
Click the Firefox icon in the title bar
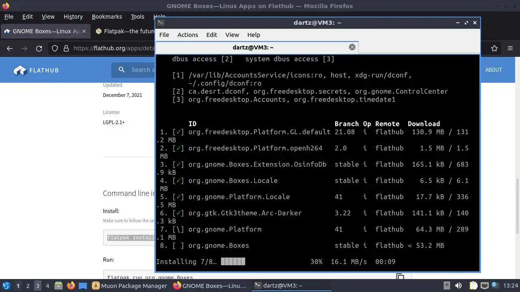coord(6,6)
